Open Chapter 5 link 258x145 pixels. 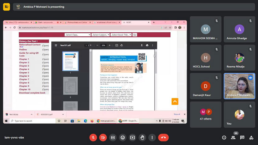(24, 73)
